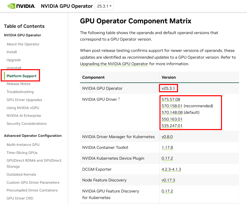Open DCGM Exporter 4.2.3-4.1.3 link
The image size is (247, 204).
171,169
